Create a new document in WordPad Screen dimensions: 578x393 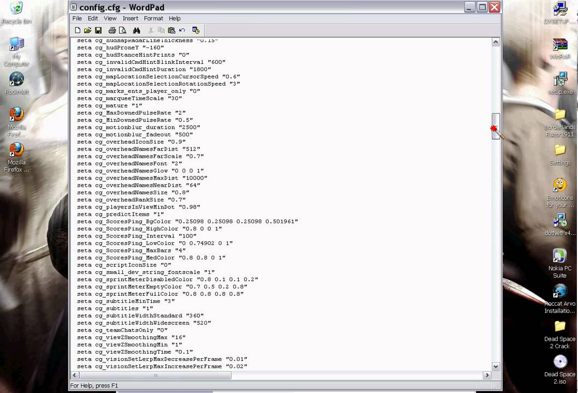(x=78, y=30)
